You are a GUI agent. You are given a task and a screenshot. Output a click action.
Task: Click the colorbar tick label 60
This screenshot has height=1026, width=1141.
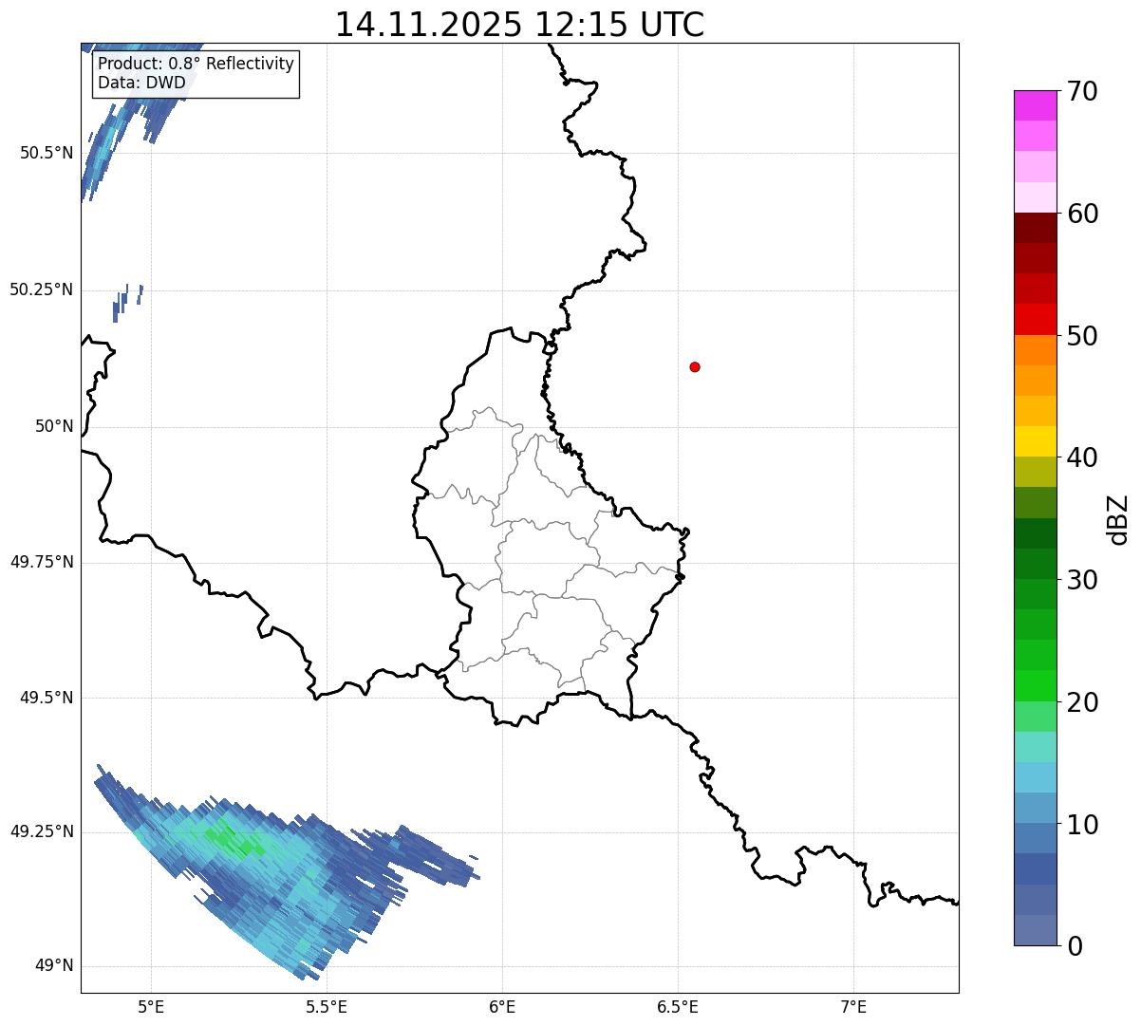pyautogui.click(x=1082, y=214)
